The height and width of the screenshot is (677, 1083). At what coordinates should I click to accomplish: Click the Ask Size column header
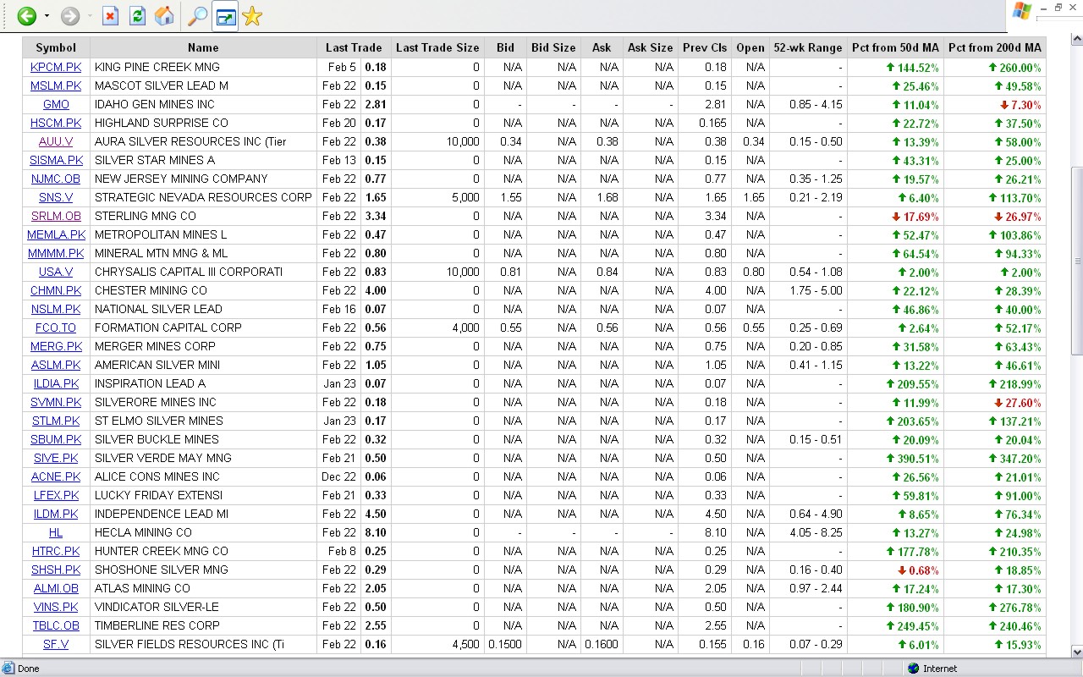(x=650, y=48)
